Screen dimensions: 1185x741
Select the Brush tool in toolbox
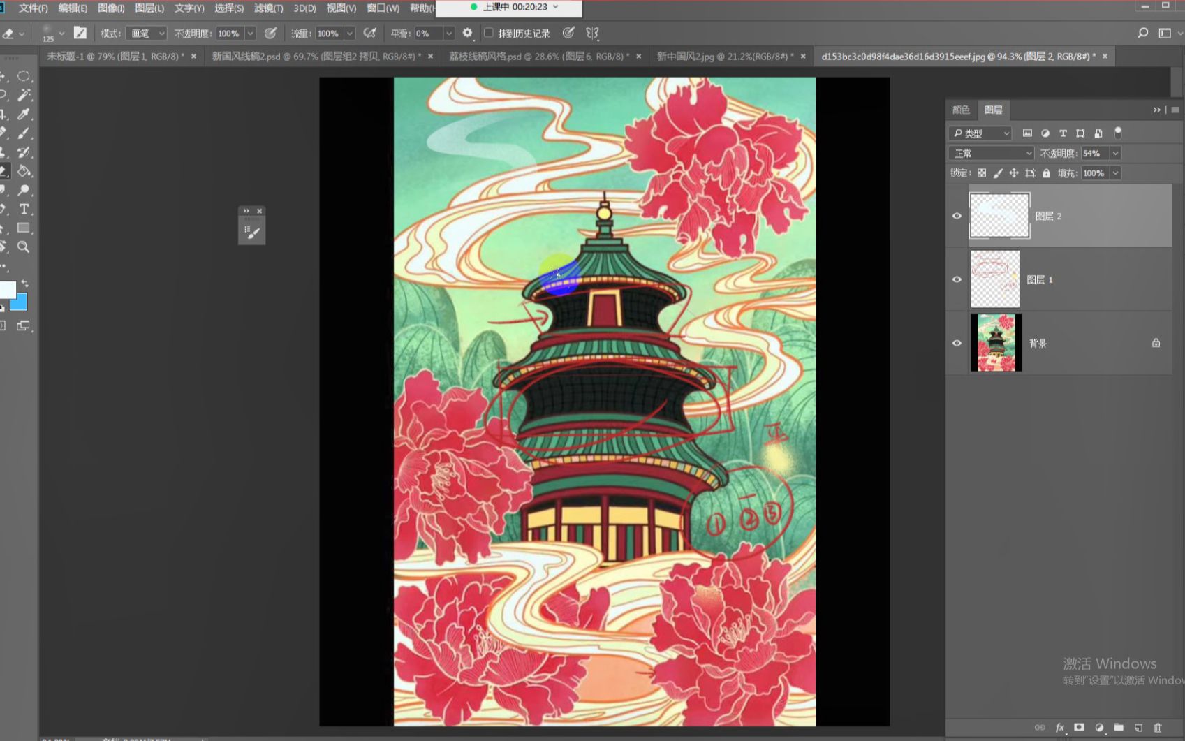pos(24,133)
